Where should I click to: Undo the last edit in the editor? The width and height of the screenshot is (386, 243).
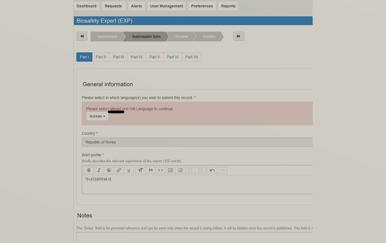[x=212, y=170]
